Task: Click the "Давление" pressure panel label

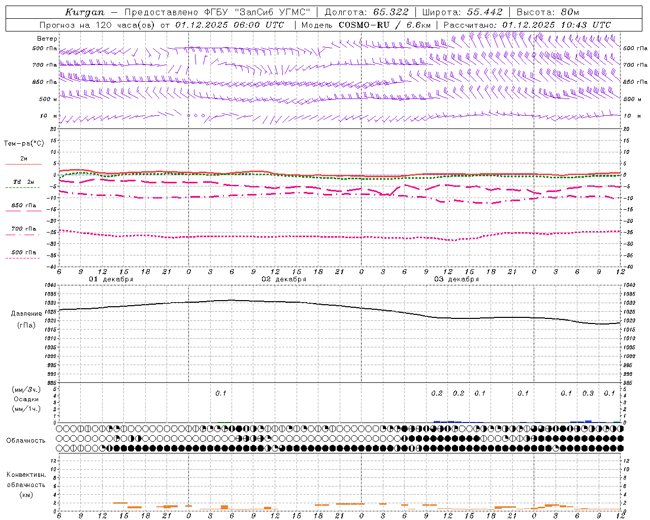Action: tap(26, 314)
